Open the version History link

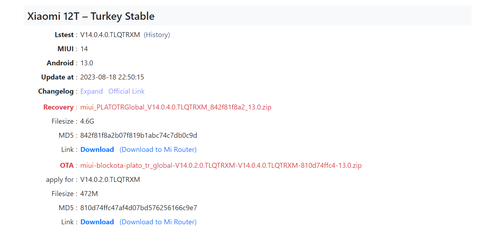pyautogui.click(x=157, y=35)
